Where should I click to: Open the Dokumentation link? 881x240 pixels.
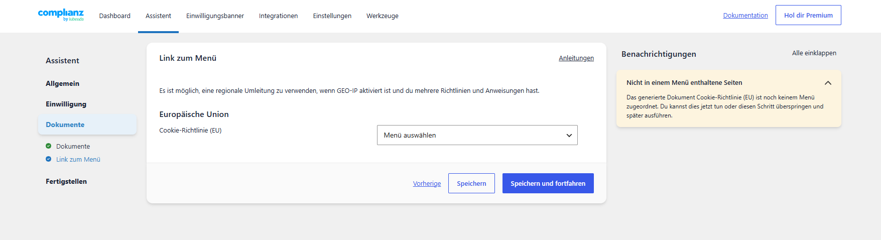click(x=745, y=16)
